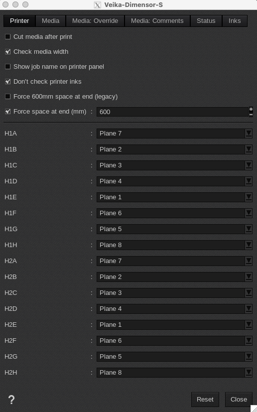Click the plus stepper for space at end
The width and height of the screenshot is (257, 412).
click(x=251, y=109)
